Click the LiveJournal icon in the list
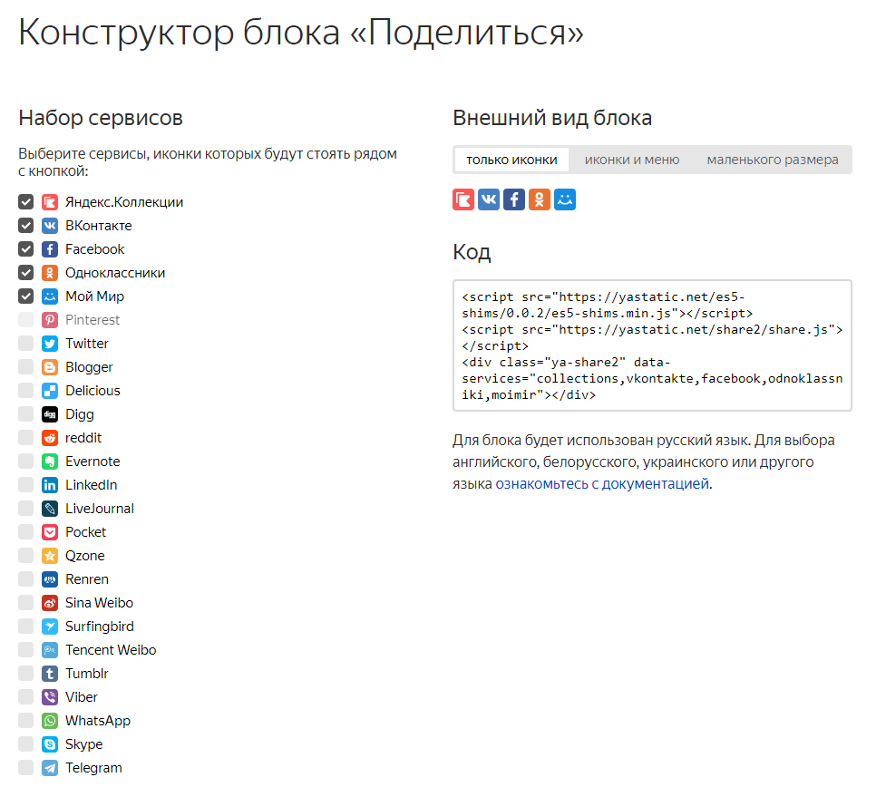886x787 pixels. [x=50, y=509]
